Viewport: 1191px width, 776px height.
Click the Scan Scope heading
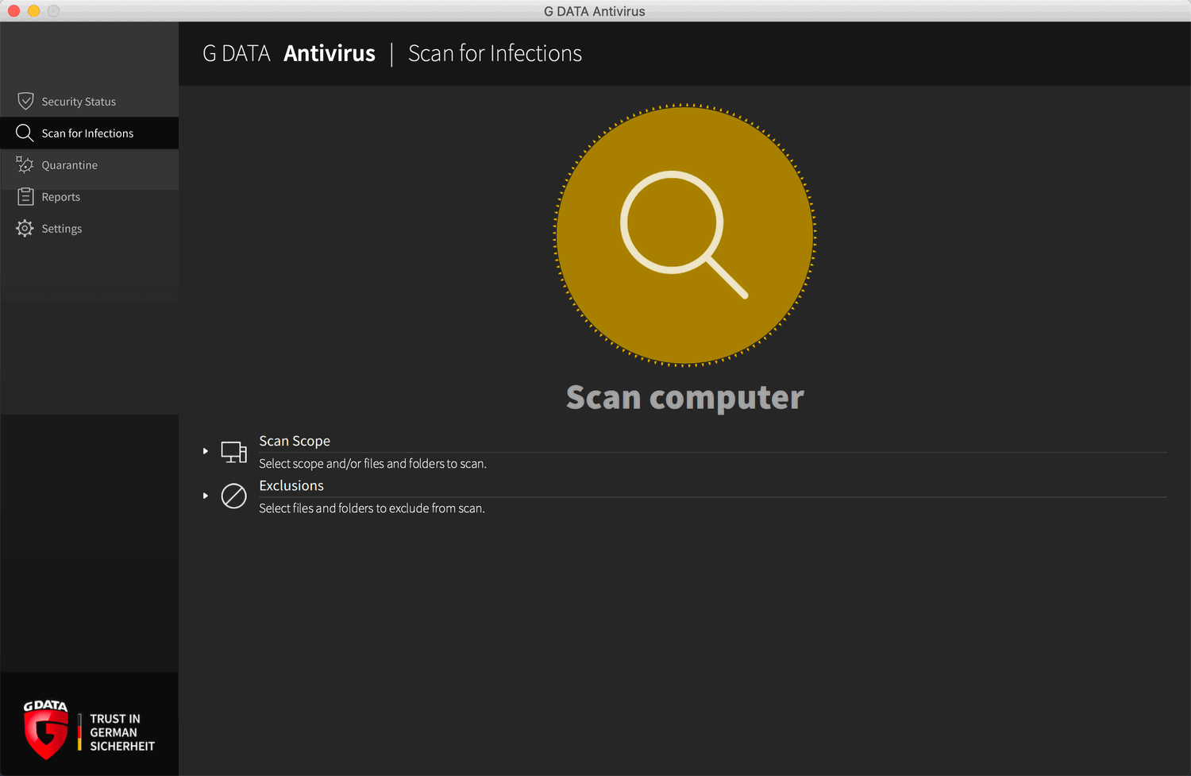click(x=295, y=441)
